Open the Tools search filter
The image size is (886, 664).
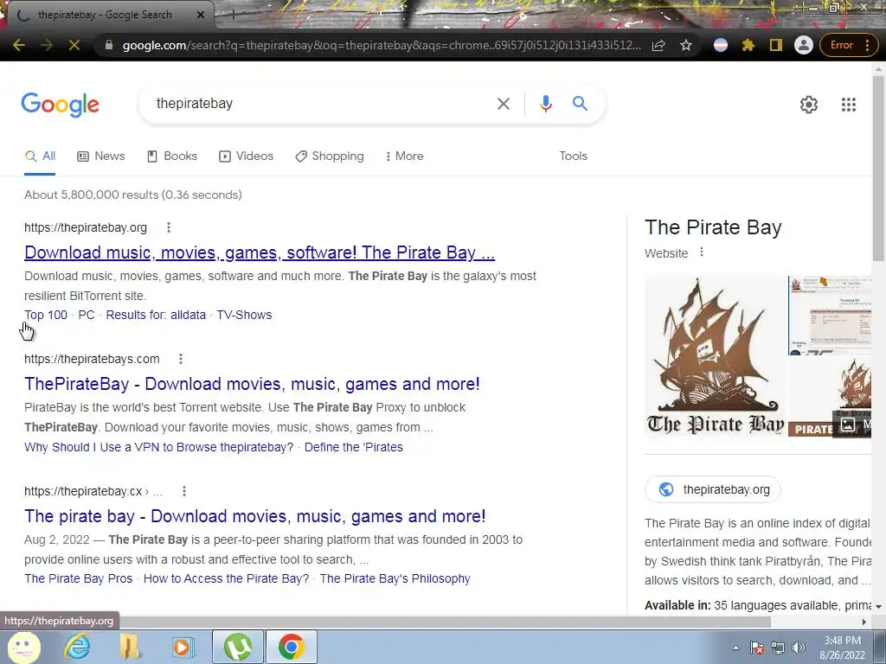pos(573,156)
